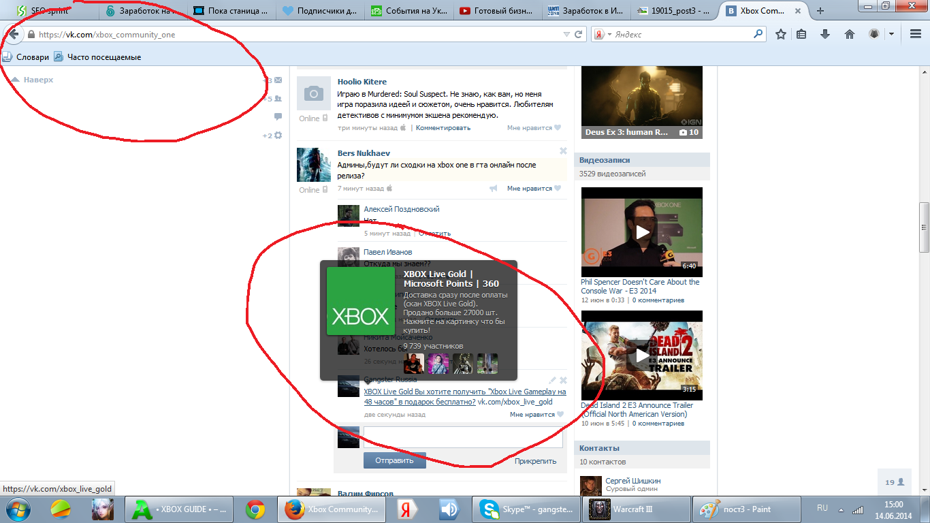The height and width of the screenshot is (523, 930).
Task: Open the messages envelope icon in the VK sidebar
Action: (x=278, y=80)
